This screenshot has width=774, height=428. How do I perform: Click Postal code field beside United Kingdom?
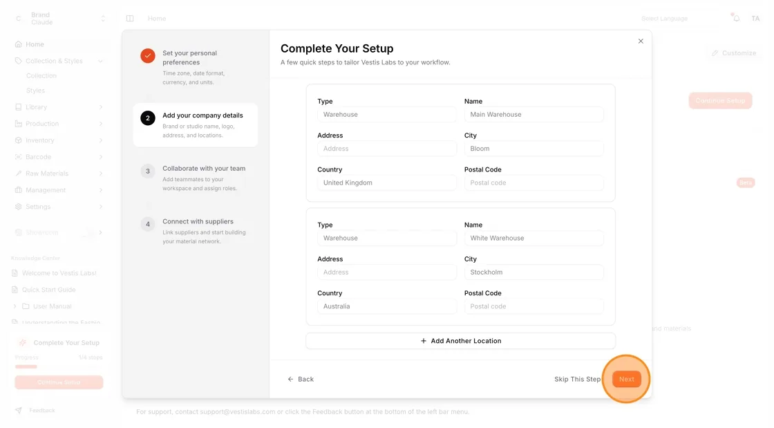coord(534,183)
